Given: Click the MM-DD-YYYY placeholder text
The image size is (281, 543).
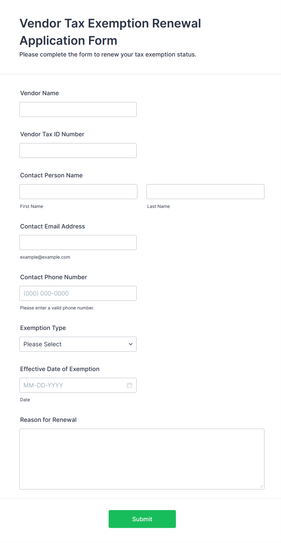Looking at the screenshot, I should pyautogui.click(x=43, y=385).
